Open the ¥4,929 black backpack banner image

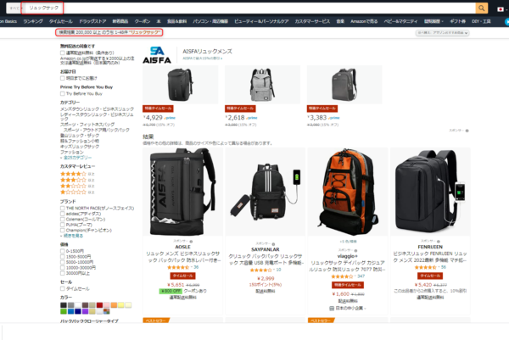tap(180, 85)
